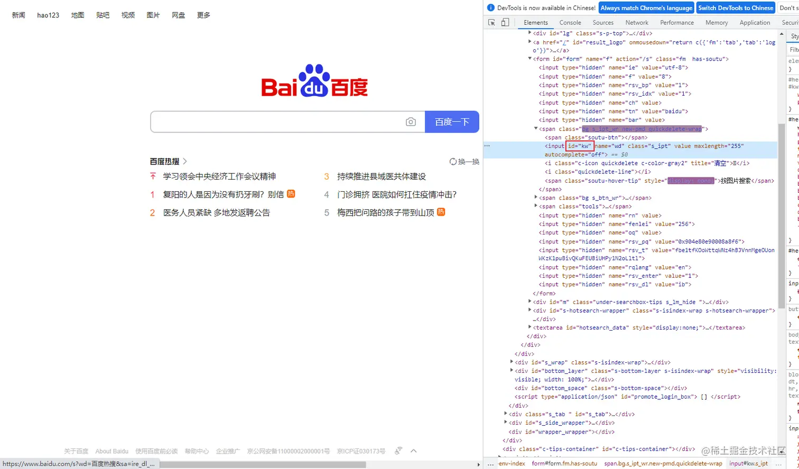This screenshot has width=799, height=469.
Task: Select the input id="kw" element row
Action: click(x=630, y=150)
